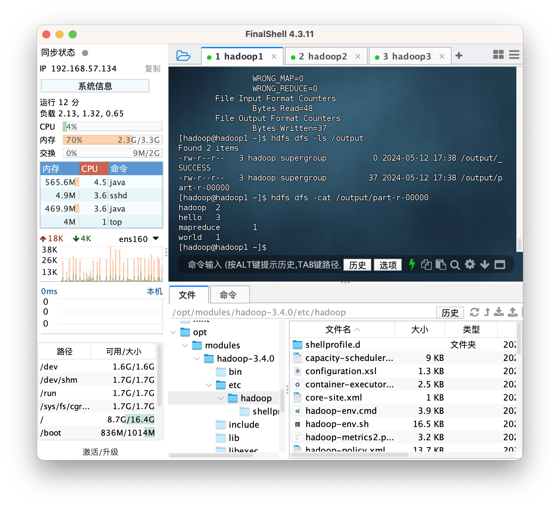Open the 文件 tab
The width and height of the screenshot is (560, 509).
coord(189,295)
